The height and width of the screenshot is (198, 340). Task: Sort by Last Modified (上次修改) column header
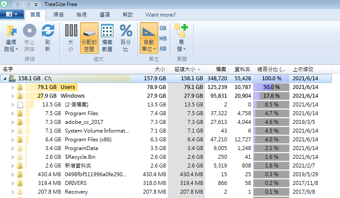tap(310, 69)
